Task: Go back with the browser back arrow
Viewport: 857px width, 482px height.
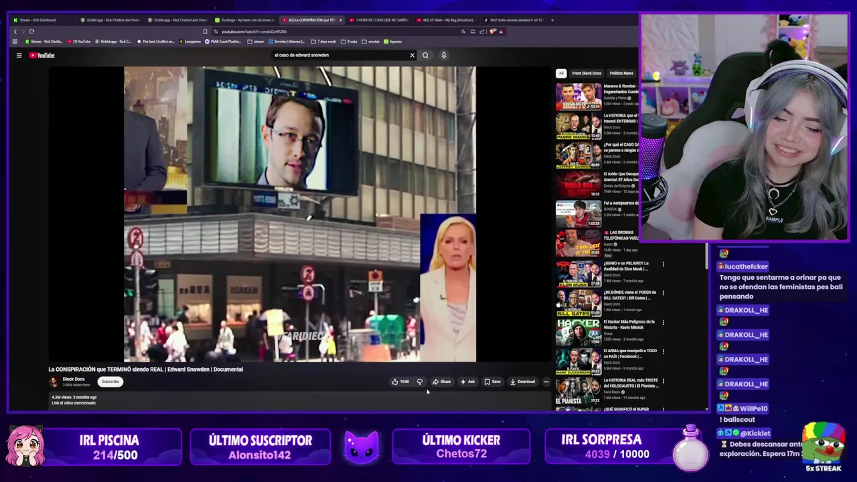Action: tap(15, 31)
